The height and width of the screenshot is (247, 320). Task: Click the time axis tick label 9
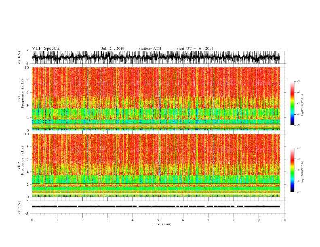click(259, 220)
